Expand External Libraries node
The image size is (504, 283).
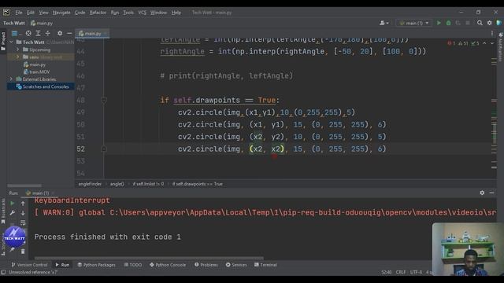11,79
